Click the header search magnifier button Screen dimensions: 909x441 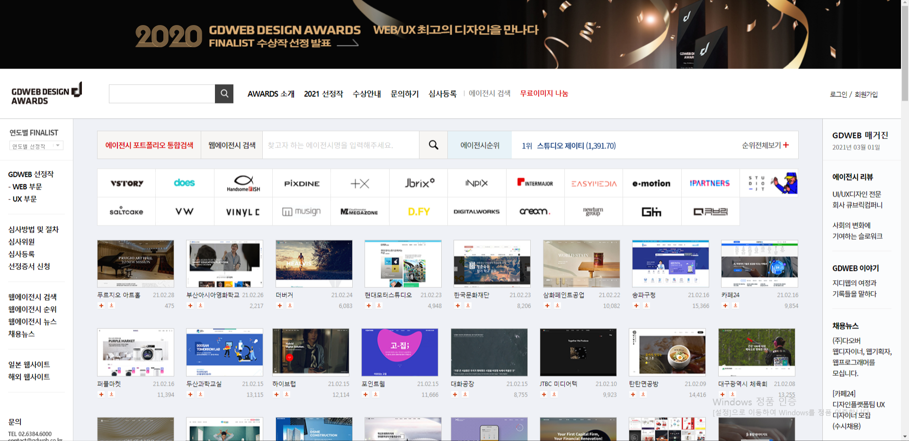[224, 94]
